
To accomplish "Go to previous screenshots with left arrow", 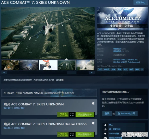I will 4,73.
